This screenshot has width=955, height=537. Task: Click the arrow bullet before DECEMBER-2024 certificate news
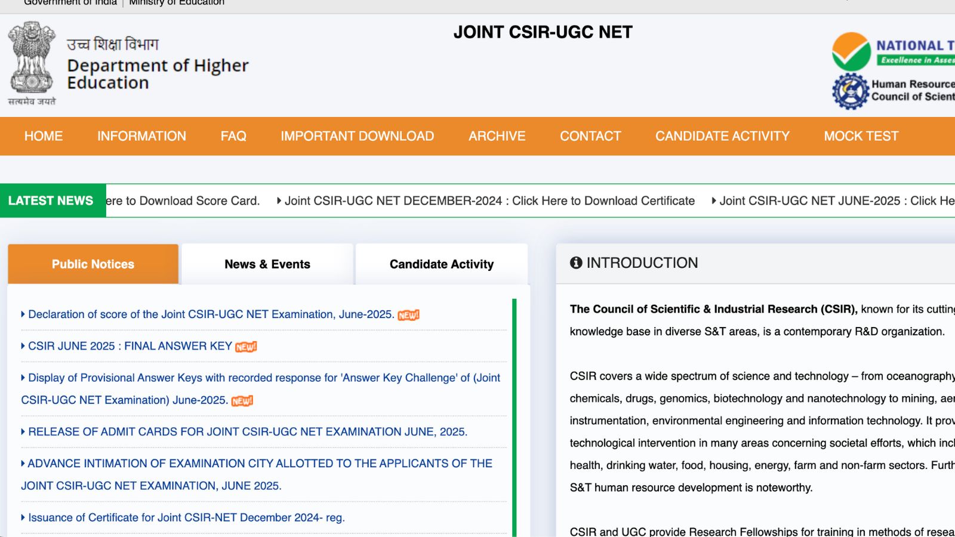[279, 201]
